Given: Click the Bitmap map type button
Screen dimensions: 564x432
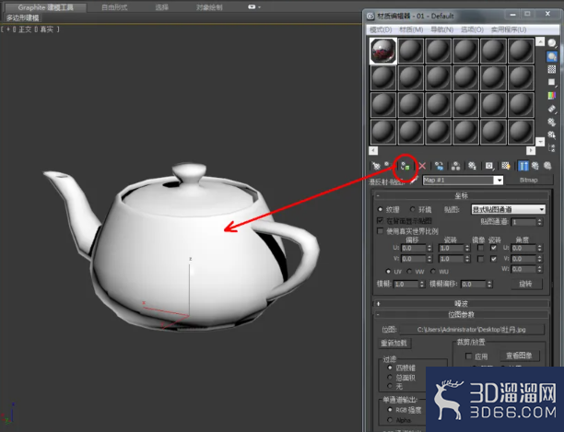Looking at the screenshot, I should (x=528, y=180).
